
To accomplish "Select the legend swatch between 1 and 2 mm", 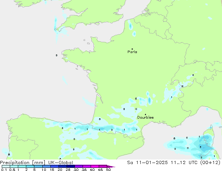I will click(x=22, y=166).
